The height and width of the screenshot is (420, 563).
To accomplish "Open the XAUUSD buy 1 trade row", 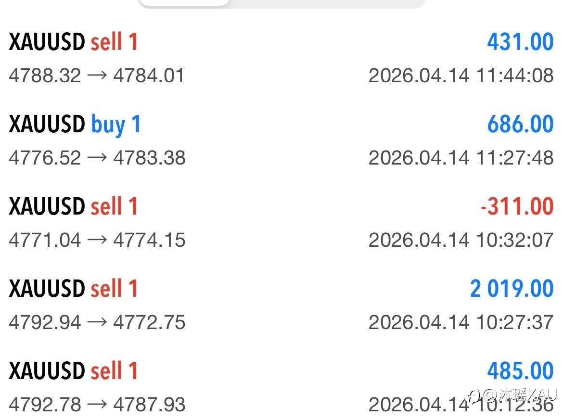I will tap(75, 125).
